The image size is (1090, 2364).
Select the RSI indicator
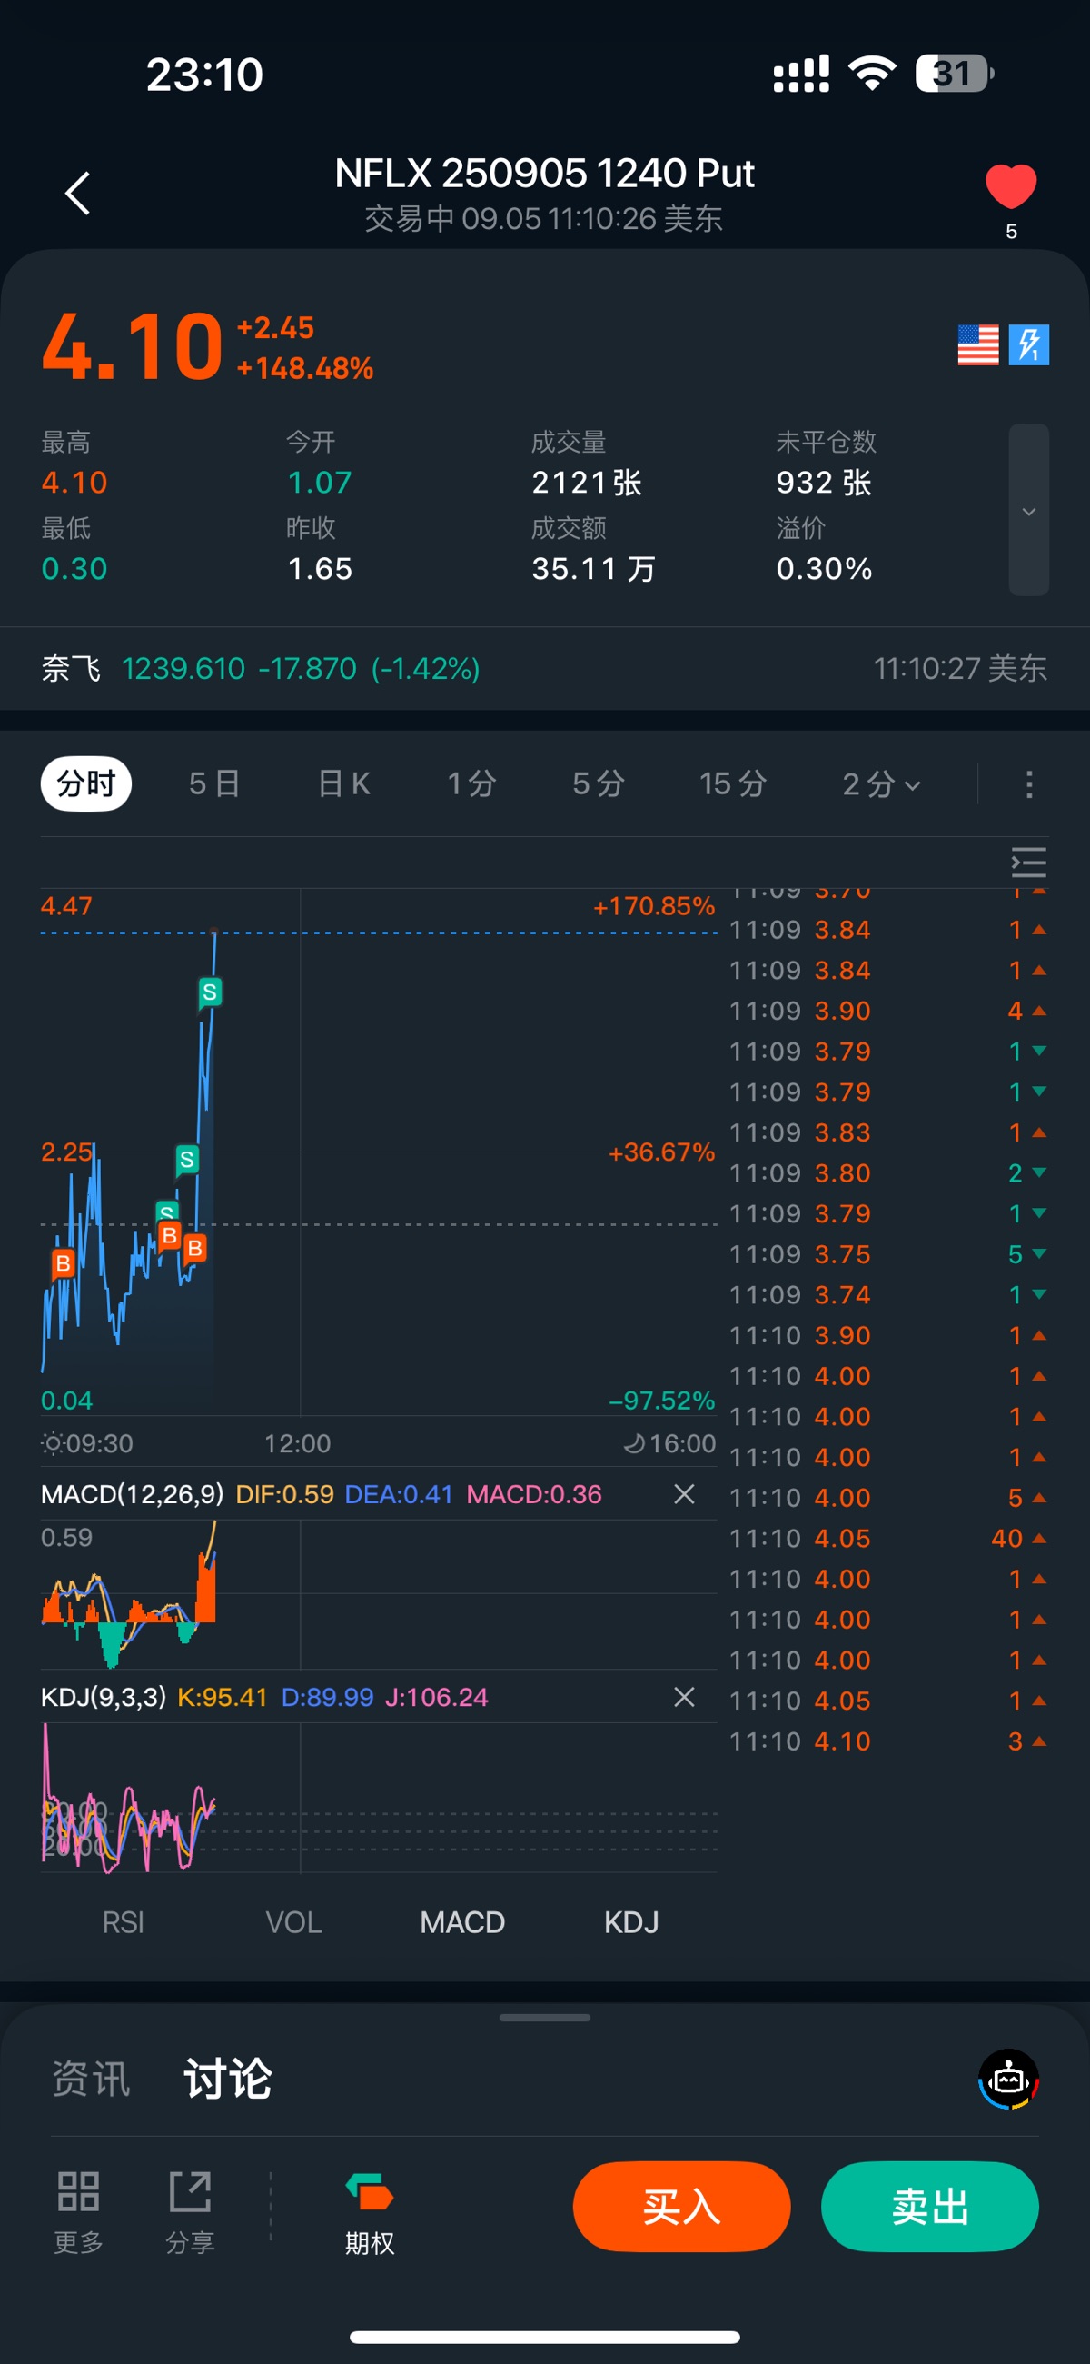[123, 1921]
